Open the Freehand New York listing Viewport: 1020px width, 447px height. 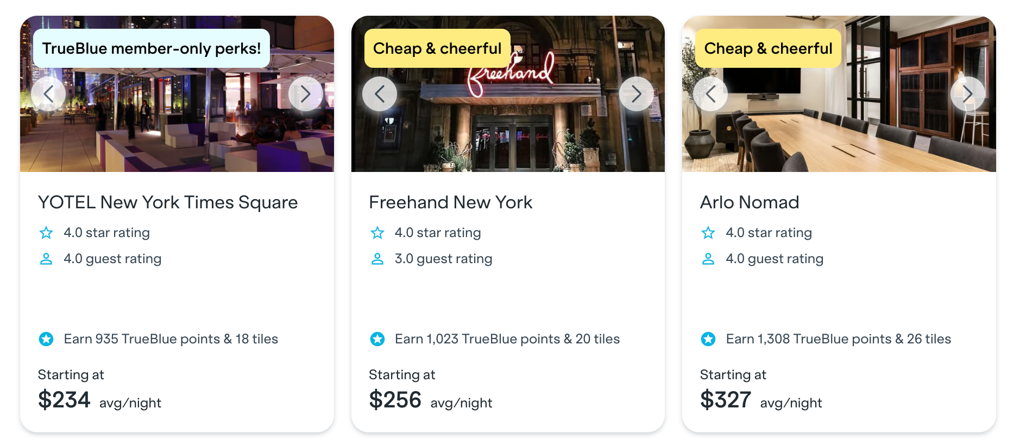(451, 202)
